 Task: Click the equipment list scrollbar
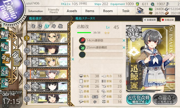[x=73, y=47]
